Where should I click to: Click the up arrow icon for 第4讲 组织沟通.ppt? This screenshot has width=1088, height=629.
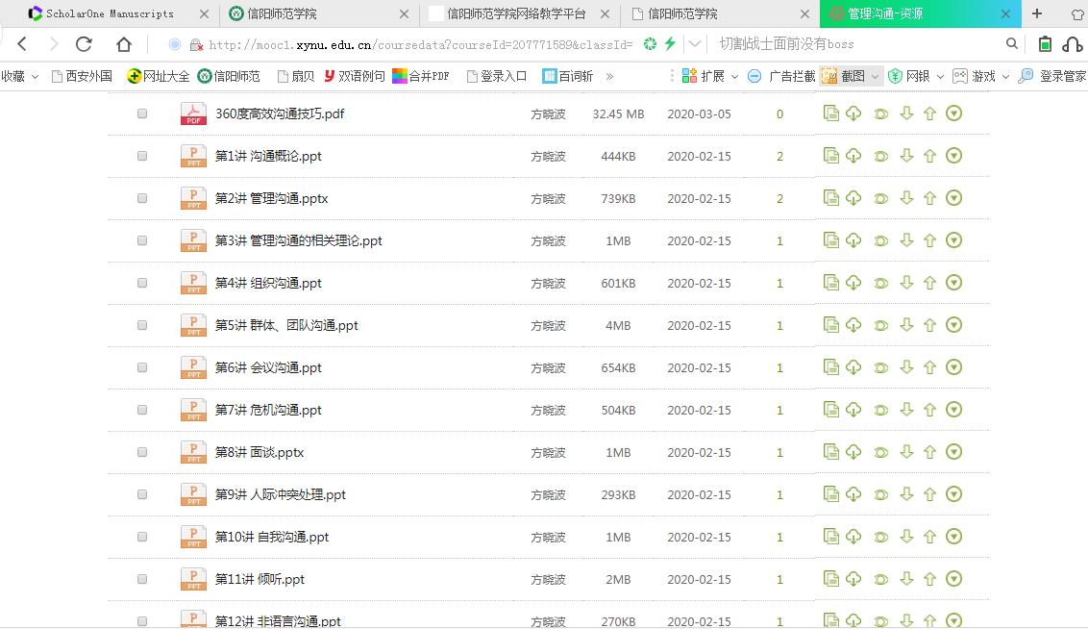tap(929, 282)
